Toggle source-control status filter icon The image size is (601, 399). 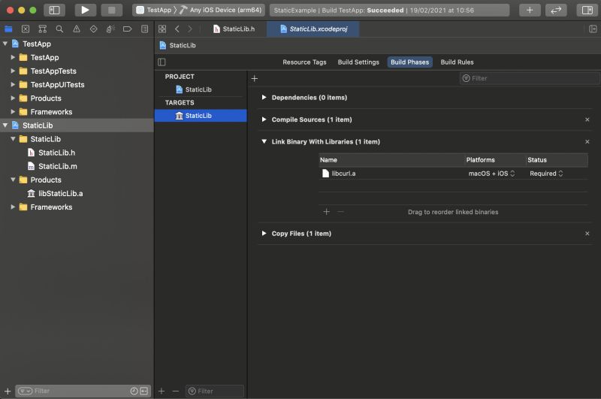(144, 391)
